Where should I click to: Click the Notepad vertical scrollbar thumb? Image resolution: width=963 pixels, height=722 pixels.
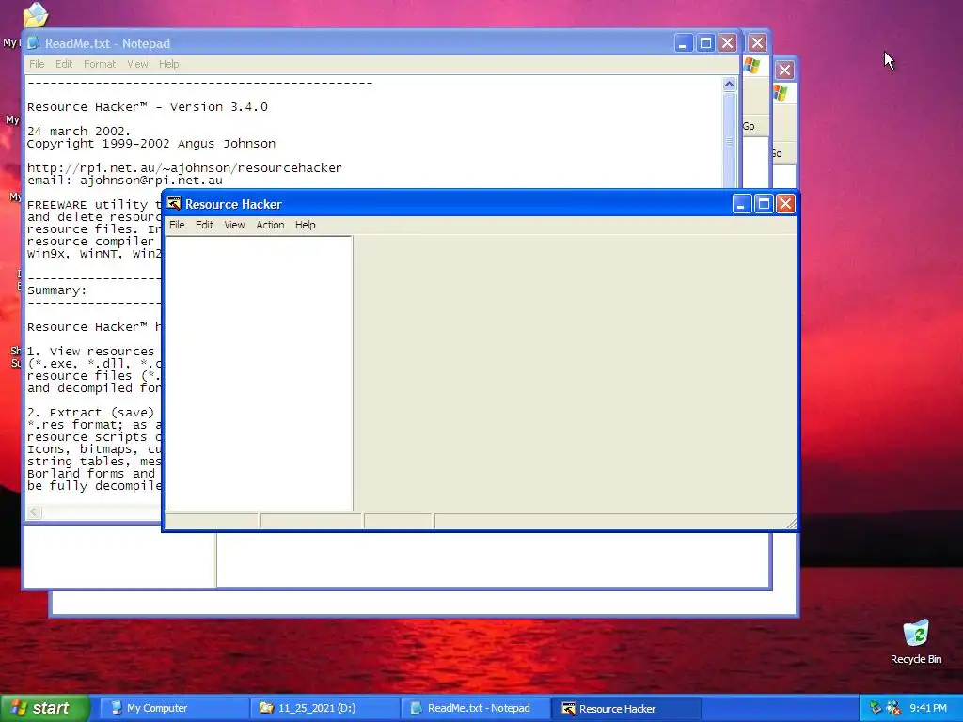(729, 141)
